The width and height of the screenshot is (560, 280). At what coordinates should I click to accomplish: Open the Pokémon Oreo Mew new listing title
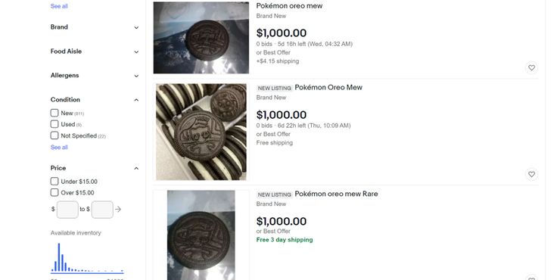coord(328,88)
